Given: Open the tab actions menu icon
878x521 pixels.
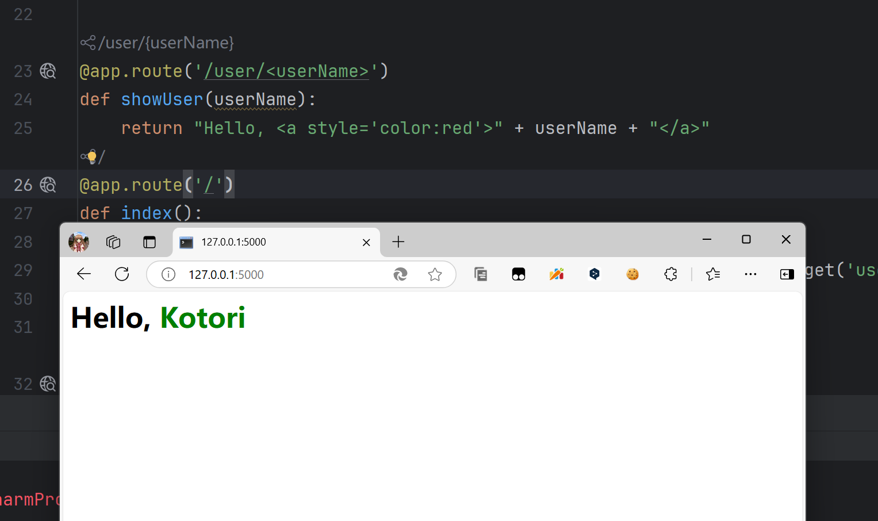Looking at the screenshot, I should 149,242.
